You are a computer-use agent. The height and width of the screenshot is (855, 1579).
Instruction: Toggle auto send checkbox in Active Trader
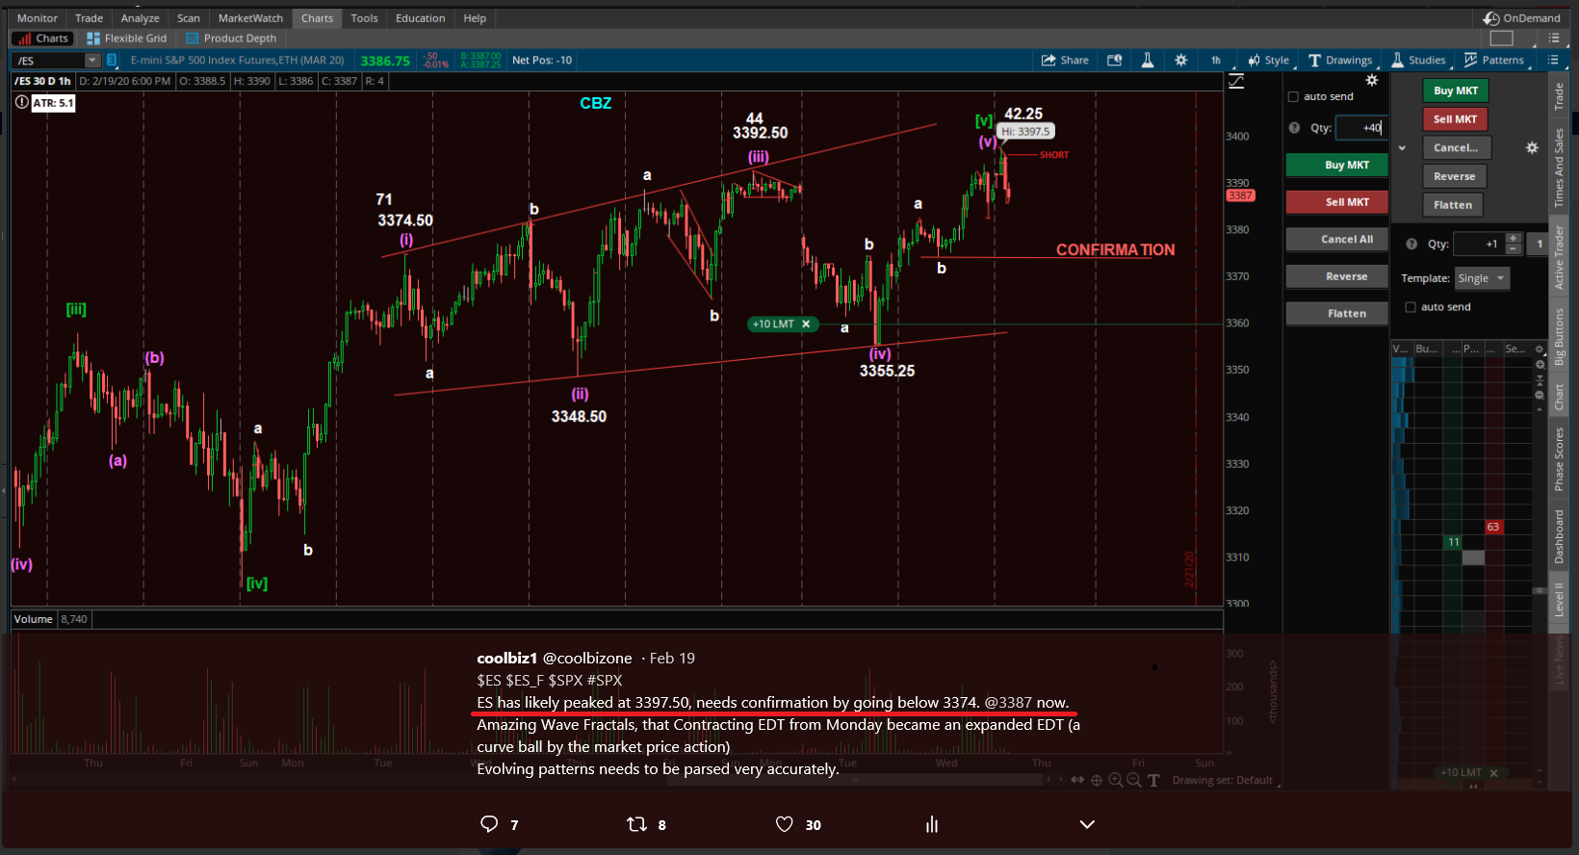[x=1411, y=307]
